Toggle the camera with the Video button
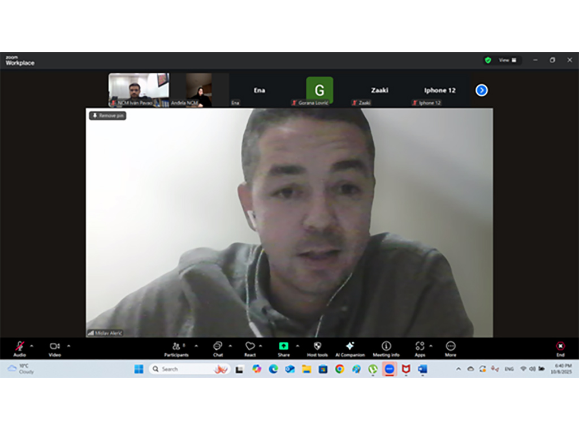579x430 pixels. click(x=54, y=348)
